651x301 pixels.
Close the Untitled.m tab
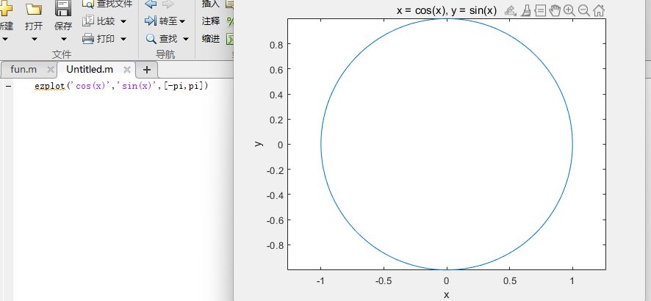[x=127, y=70]
